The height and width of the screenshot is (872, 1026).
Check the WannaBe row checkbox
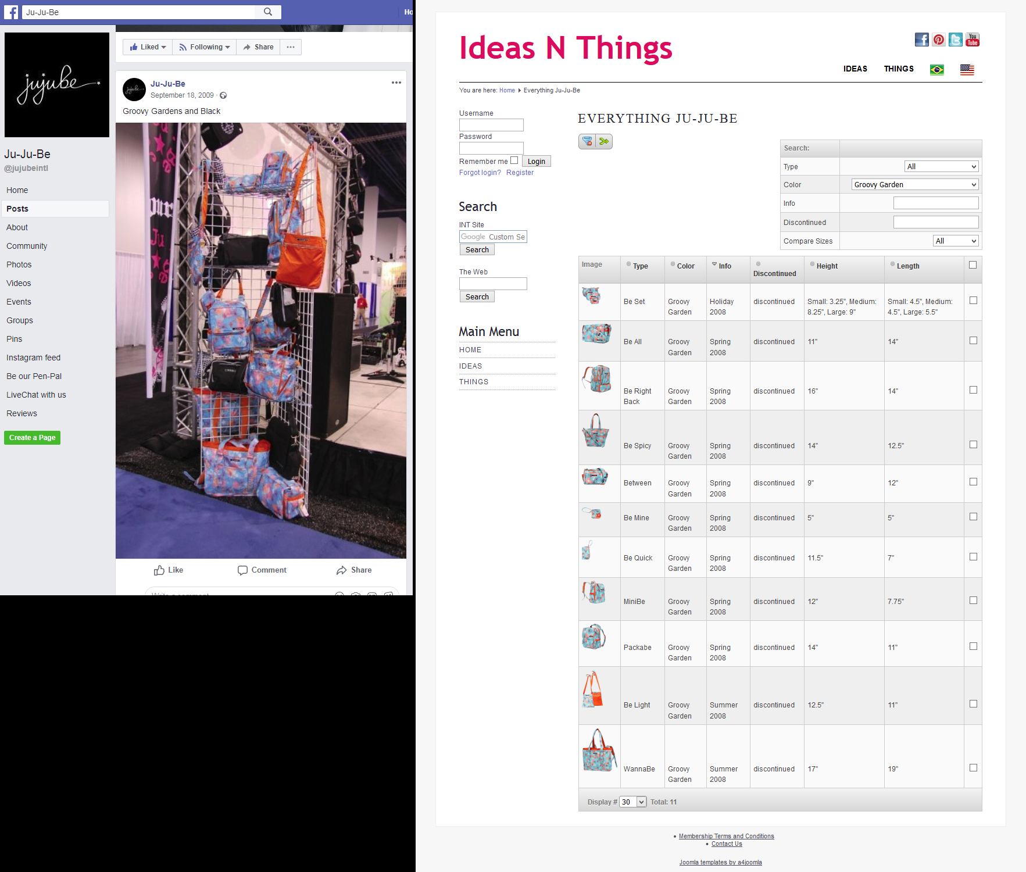tap(973, 768)
